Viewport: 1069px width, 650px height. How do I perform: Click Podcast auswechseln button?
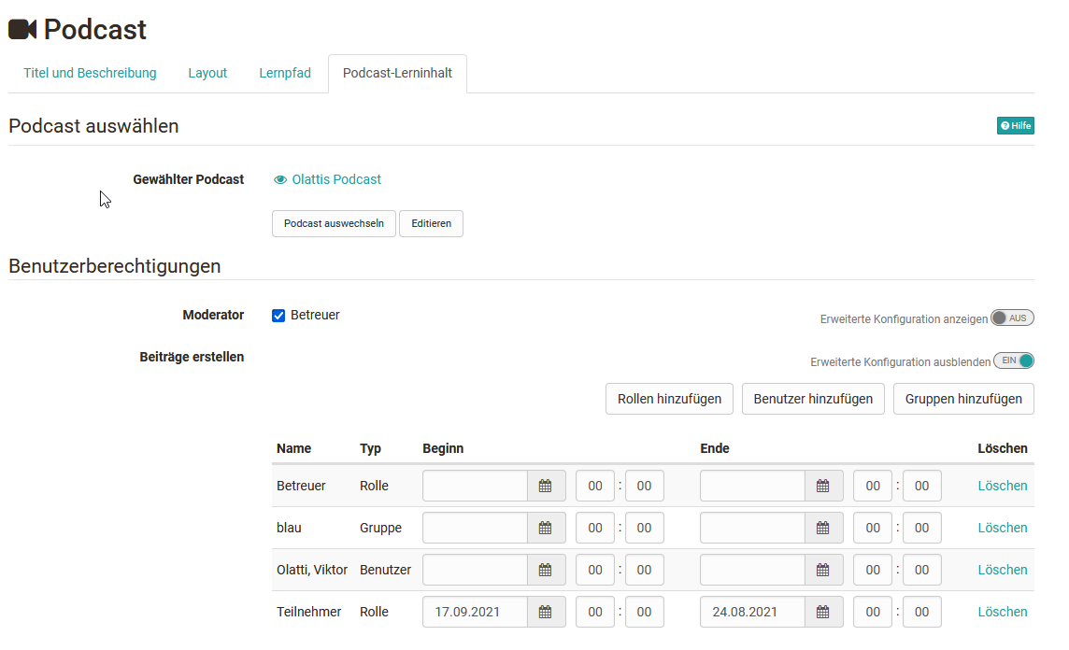click(334, 224)
